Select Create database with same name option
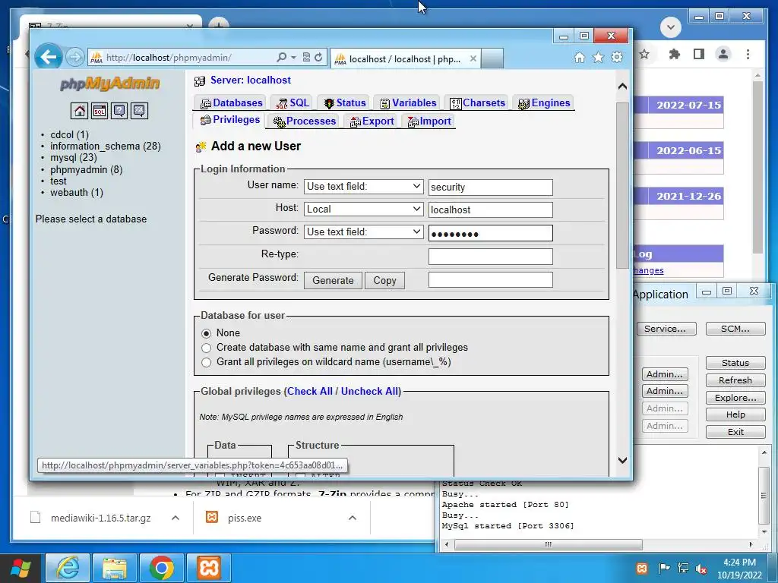This screenshot has width=778, height=583. [207, 348]
